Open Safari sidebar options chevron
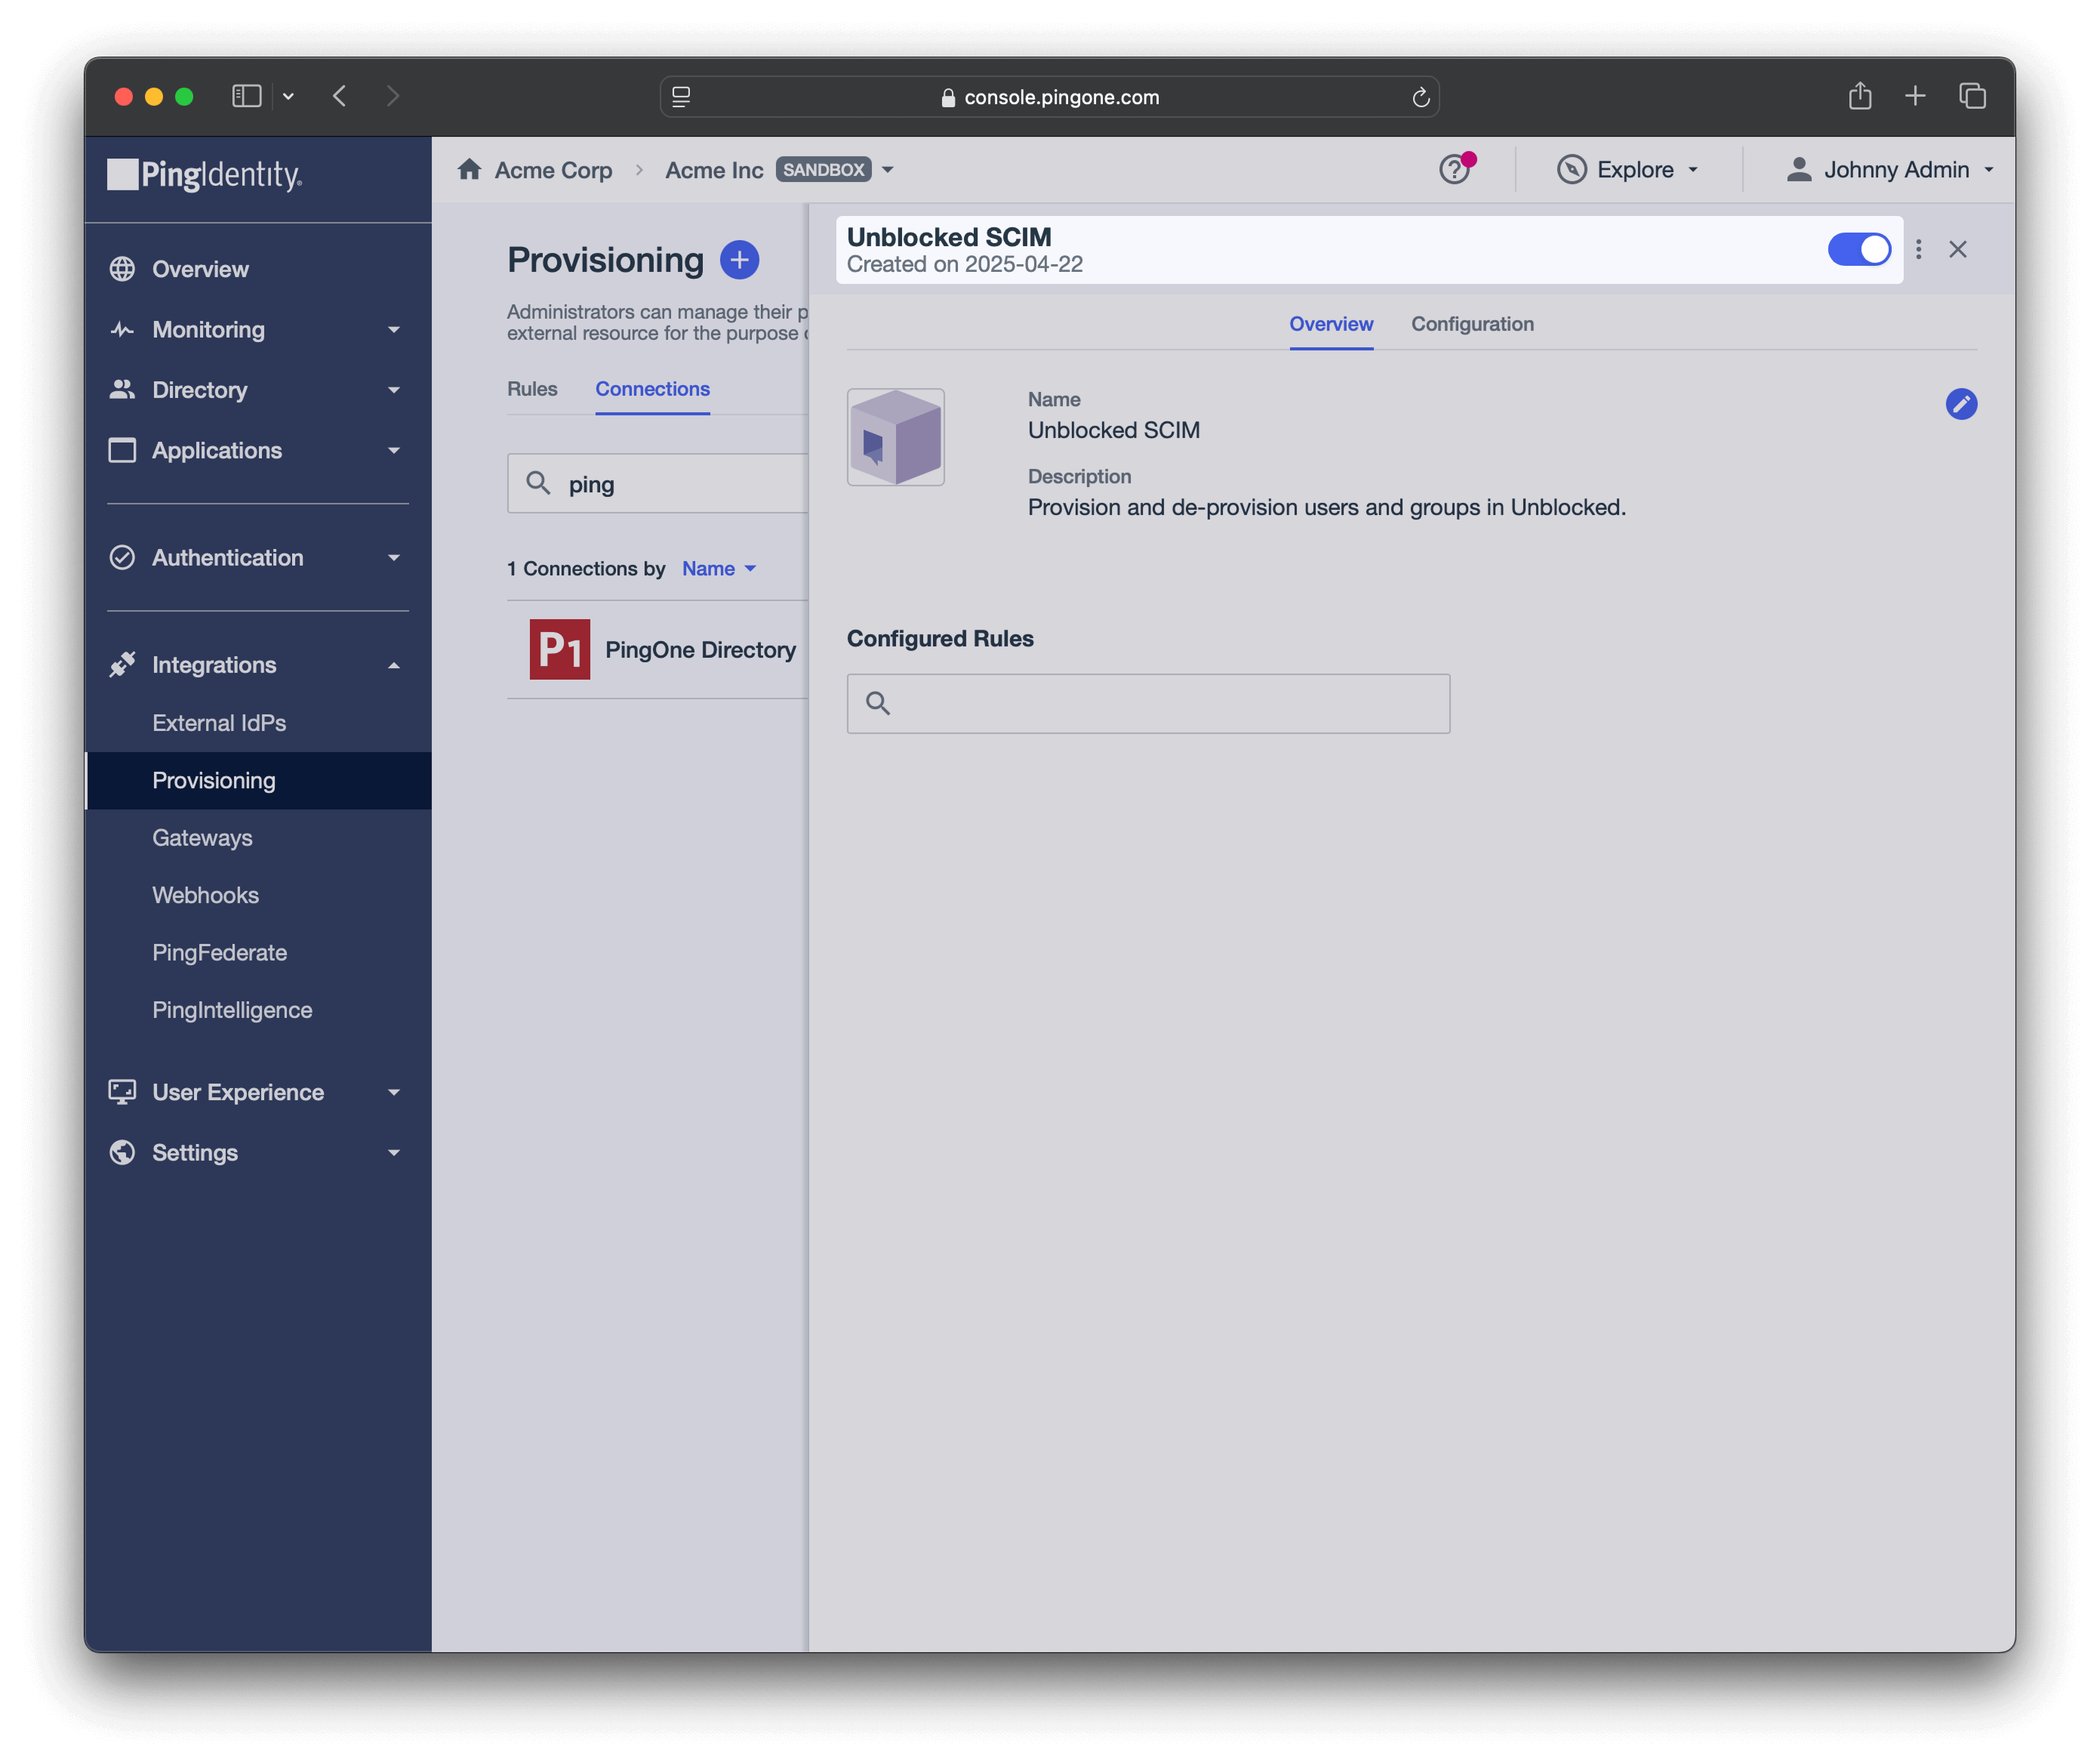 coord(288,96)
